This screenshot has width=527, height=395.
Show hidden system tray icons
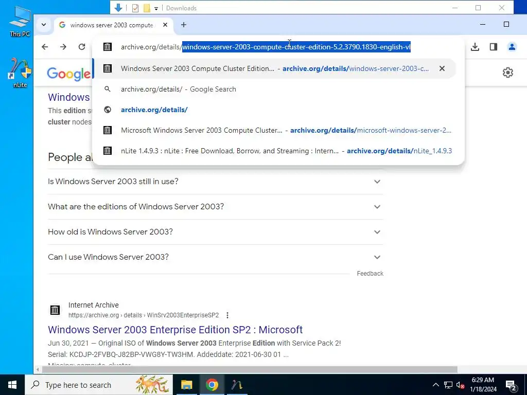(x=435, y=385)
